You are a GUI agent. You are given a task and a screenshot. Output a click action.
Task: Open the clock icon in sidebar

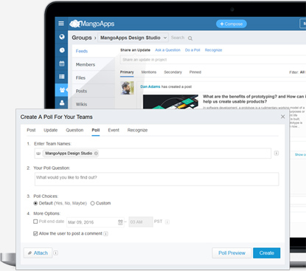(x=62, y=50)
